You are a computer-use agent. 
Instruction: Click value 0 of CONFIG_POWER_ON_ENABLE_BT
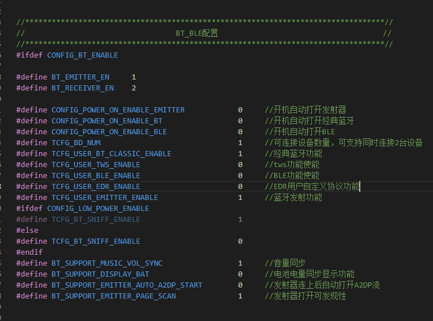240,121
